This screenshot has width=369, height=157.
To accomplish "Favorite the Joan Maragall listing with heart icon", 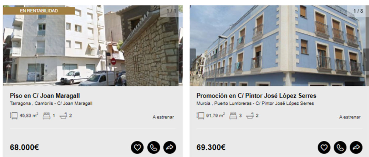I will pyautogui.click(x=137, y=147).
